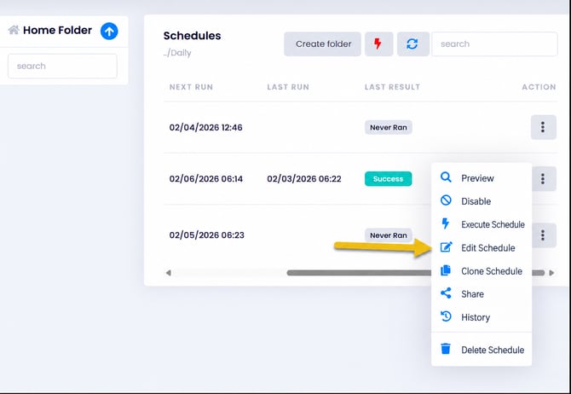Open actions menu for 02/05/2026 06:23 schedule

pyautogui.click(x=544, y=235)
